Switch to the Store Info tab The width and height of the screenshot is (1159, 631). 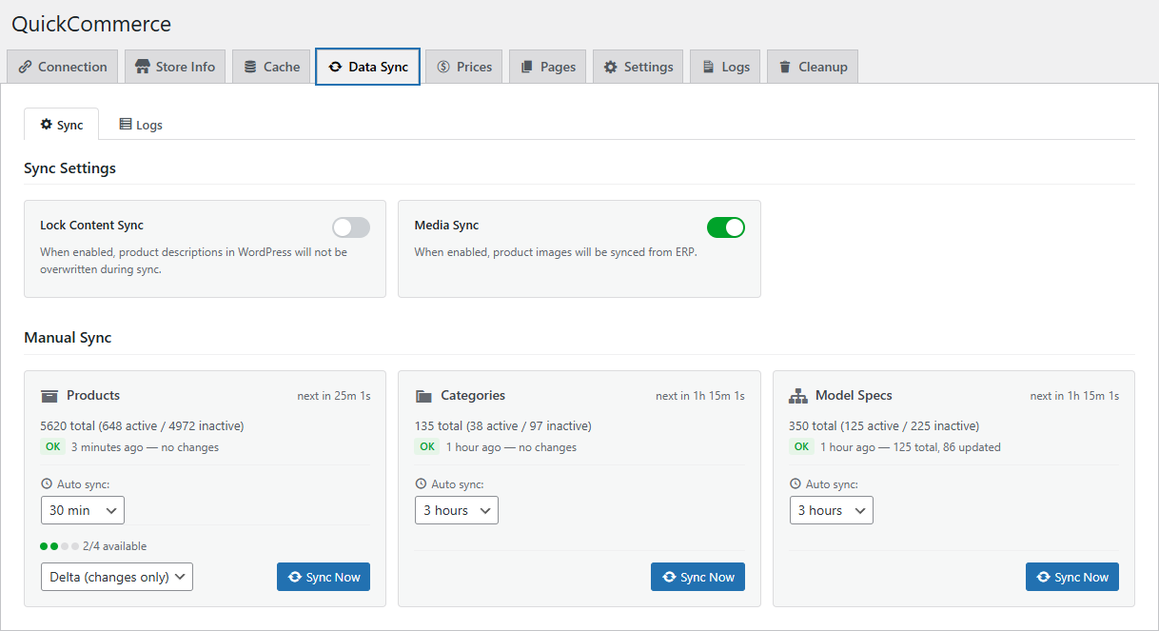coord(175,67)
